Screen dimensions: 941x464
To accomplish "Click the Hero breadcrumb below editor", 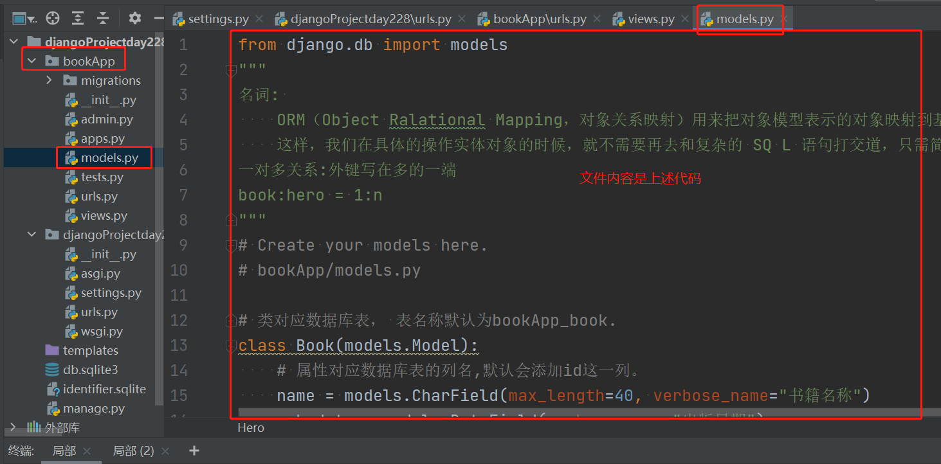I will click(x=251, y=427).
